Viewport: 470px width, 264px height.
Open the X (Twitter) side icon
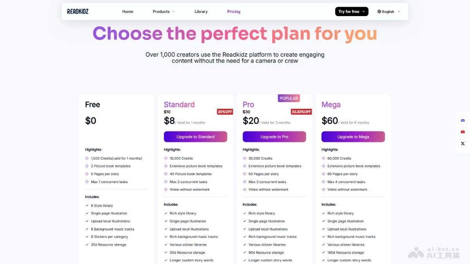(463, 144)
